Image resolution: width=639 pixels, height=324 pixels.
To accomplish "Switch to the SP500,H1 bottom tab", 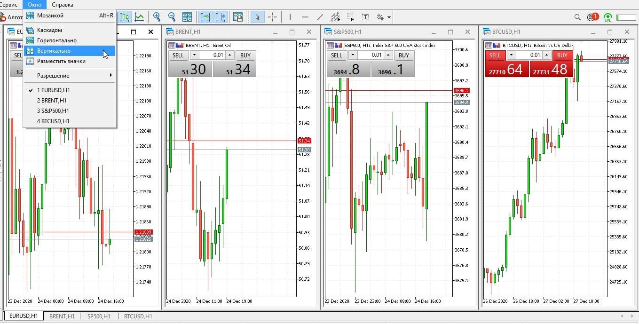I will pos(99,316).
